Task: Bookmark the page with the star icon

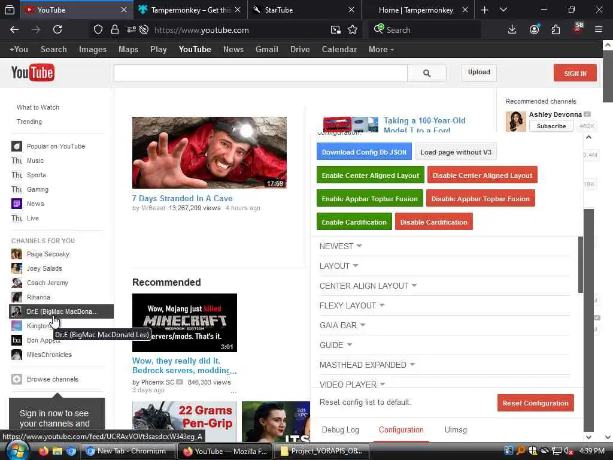Action: point(353,30)
